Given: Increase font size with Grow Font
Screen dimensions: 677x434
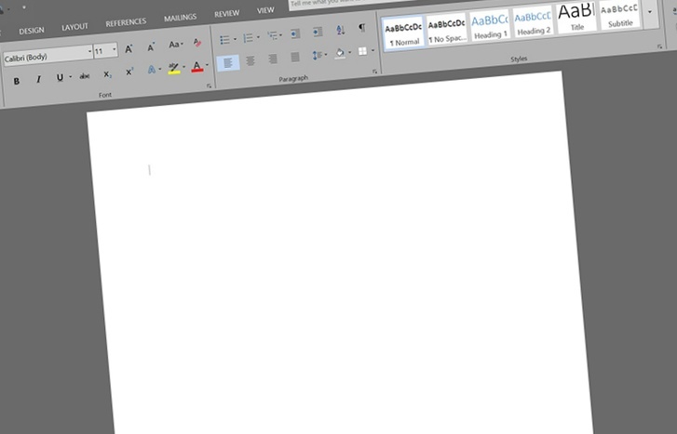Looking at the screenshot, I should click(129, 48).
